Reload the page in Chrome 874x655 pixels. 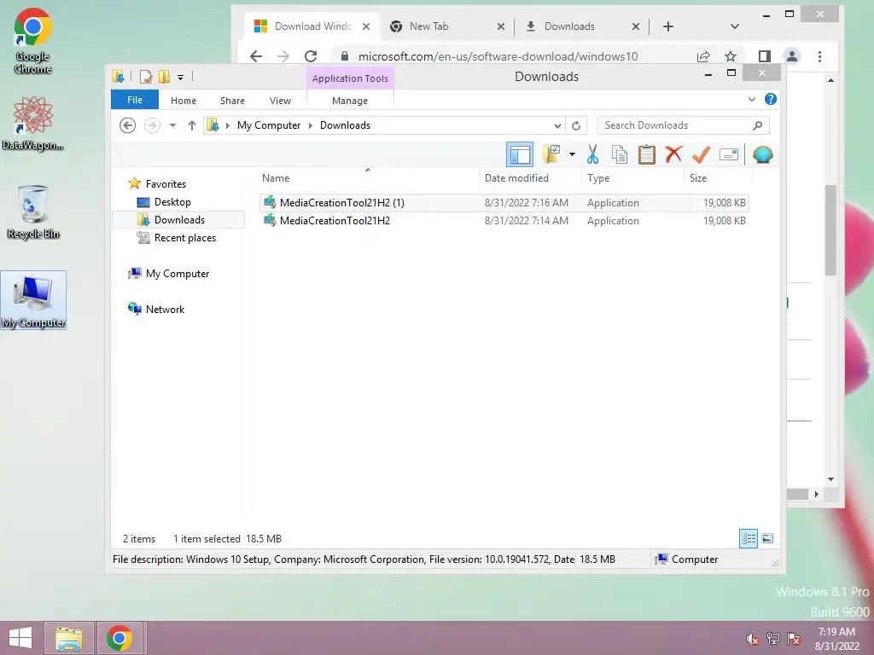[x=311, y=56]
